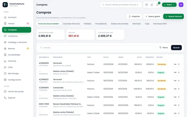Viewport: 187px width, 117px height.
Task: Go to Escritorio via the home icon
Action: [5, 17]
